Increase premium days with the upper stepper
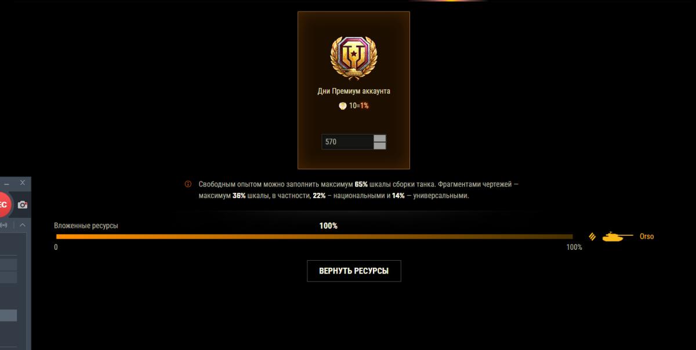This screenshot has width=696, height=350. [x=380, y=138]
